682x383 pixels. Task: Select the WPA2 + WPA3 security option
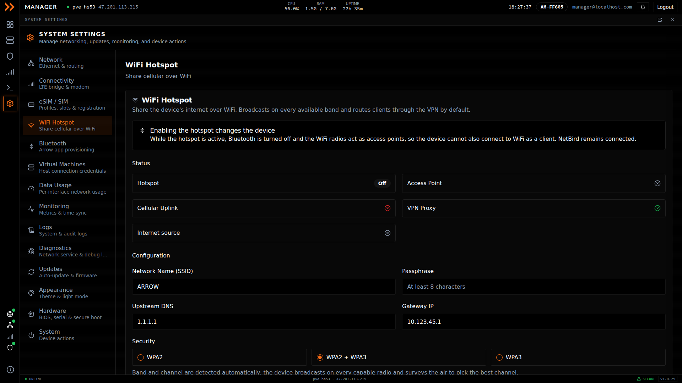(399, 357)
